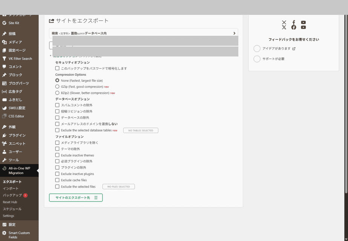The height and width of the screenshot is (241, 348).
Task: Open スケジュール in the submenu
Action: pos(12,209)
